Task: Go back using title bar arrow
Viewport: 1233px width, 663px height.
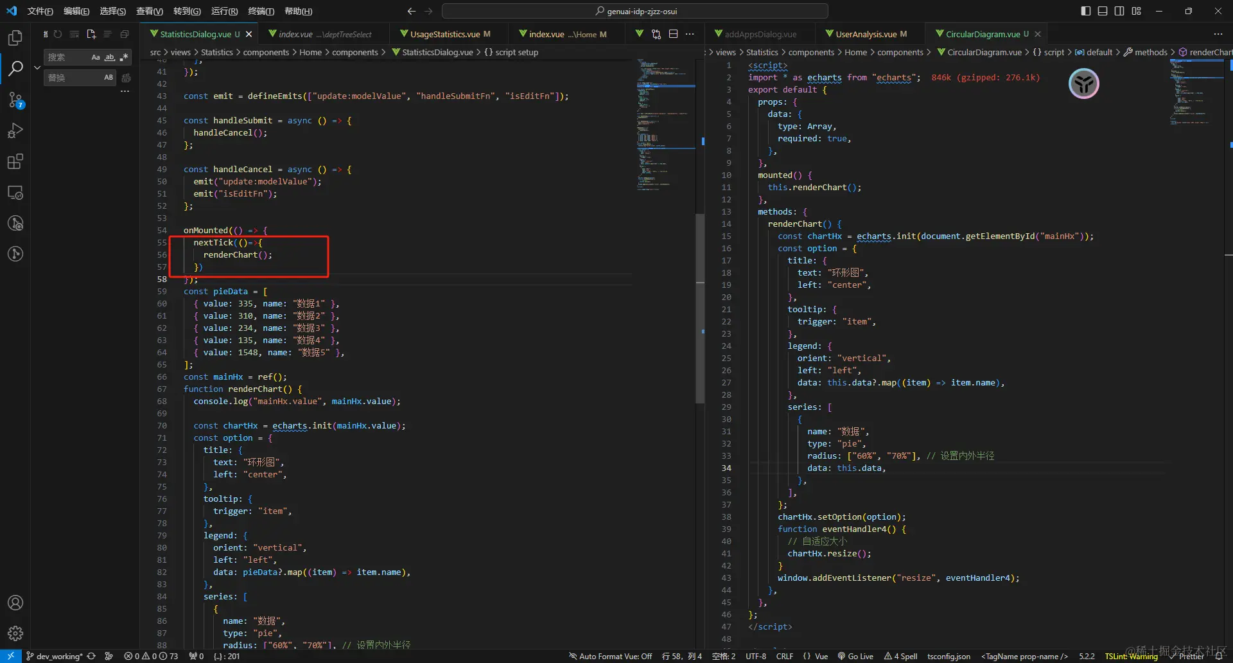Action: coord(412,11)
